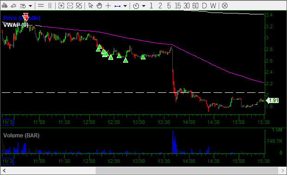This screenshot has height=175, width=287.
Task: Click the fit chart to window icon
Action: (x=79, y=6)
